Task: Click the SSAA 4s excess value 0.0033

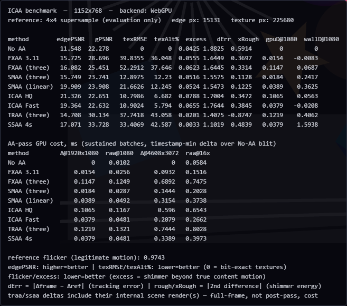Action: coord(189,125)
